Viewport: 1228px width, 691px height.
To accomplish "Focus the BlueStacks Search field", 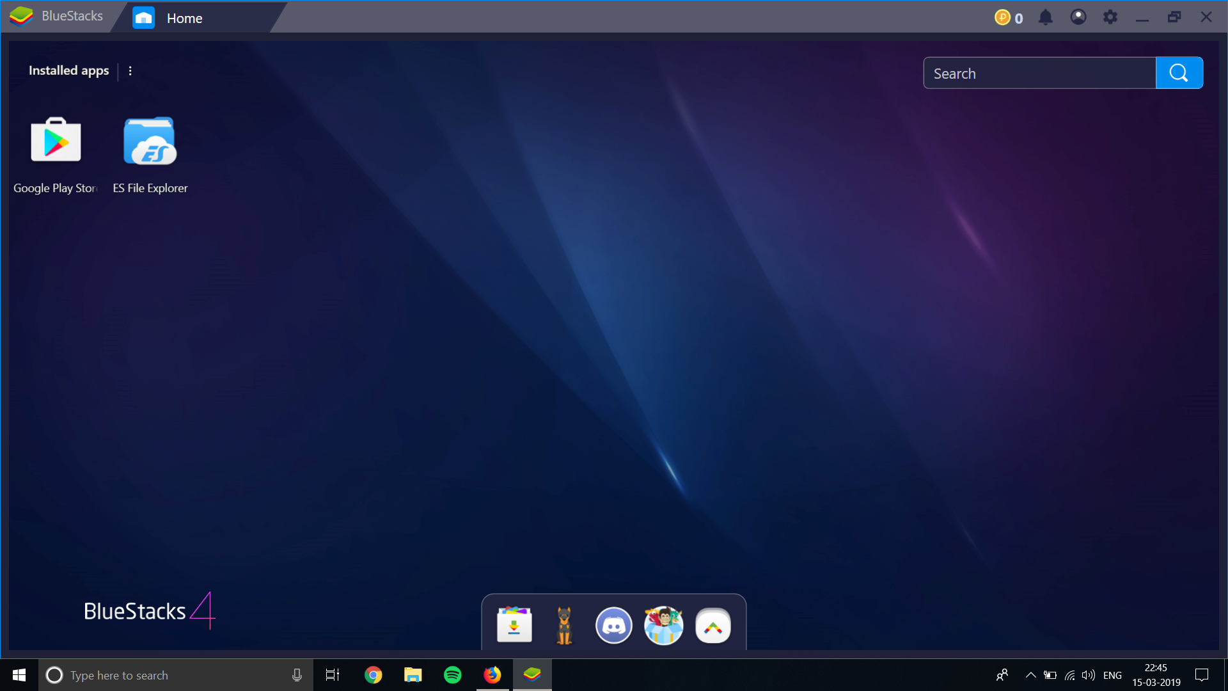I will (x=1039, y=73).
